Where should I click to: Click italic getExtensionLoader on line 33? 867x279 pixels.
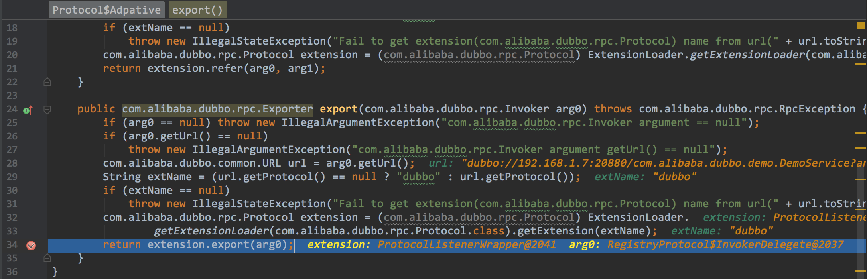coord(211,231)
